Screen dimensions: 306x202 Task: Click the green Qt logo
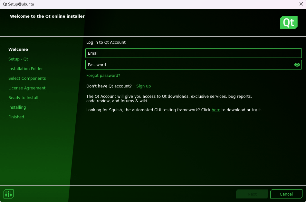pos(288,23)
